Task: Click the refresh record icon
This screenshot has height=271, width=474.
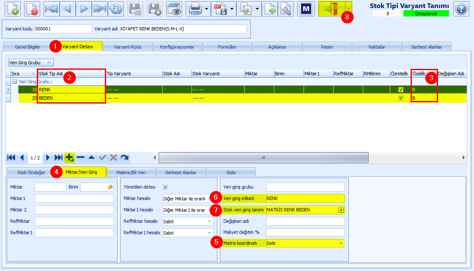Action: pyautogui.click(x=116, y=9)
